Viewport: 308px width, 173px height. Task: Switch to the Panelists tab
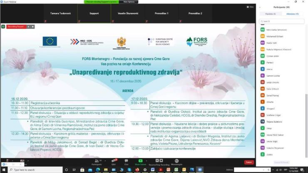[271, 14]
